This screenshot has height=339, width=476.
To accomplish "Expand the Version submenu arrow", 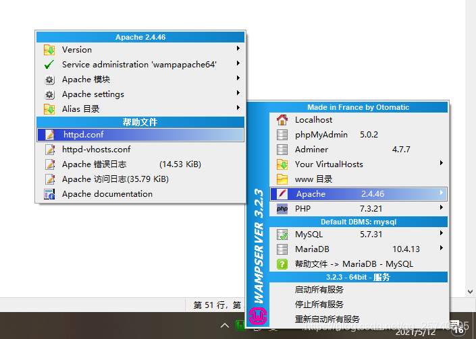I will (x=238, y=49).
